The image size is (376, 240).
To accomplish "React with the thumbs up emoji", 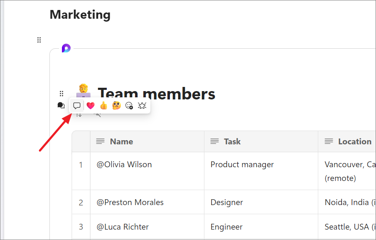I will [103, 106].
